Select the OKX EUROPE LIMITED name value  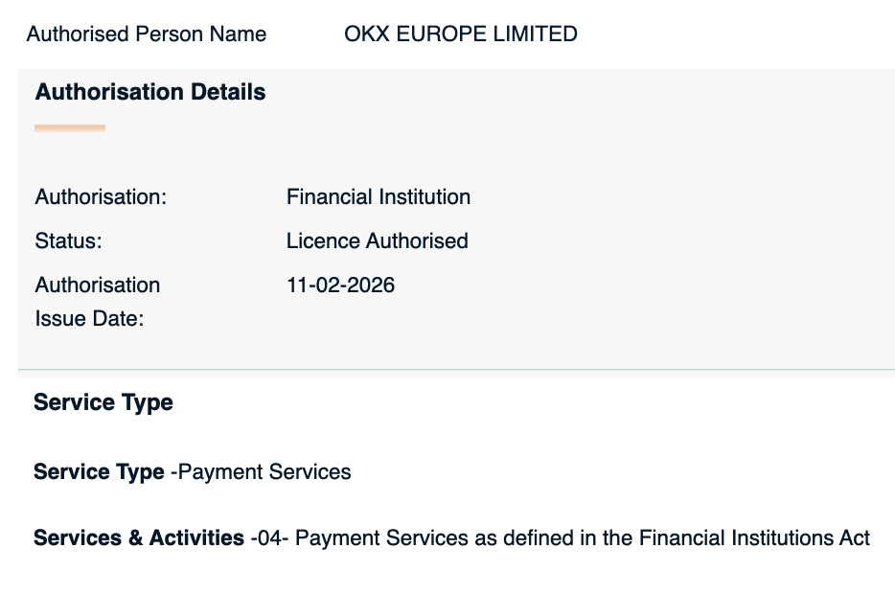coord(460,34)
